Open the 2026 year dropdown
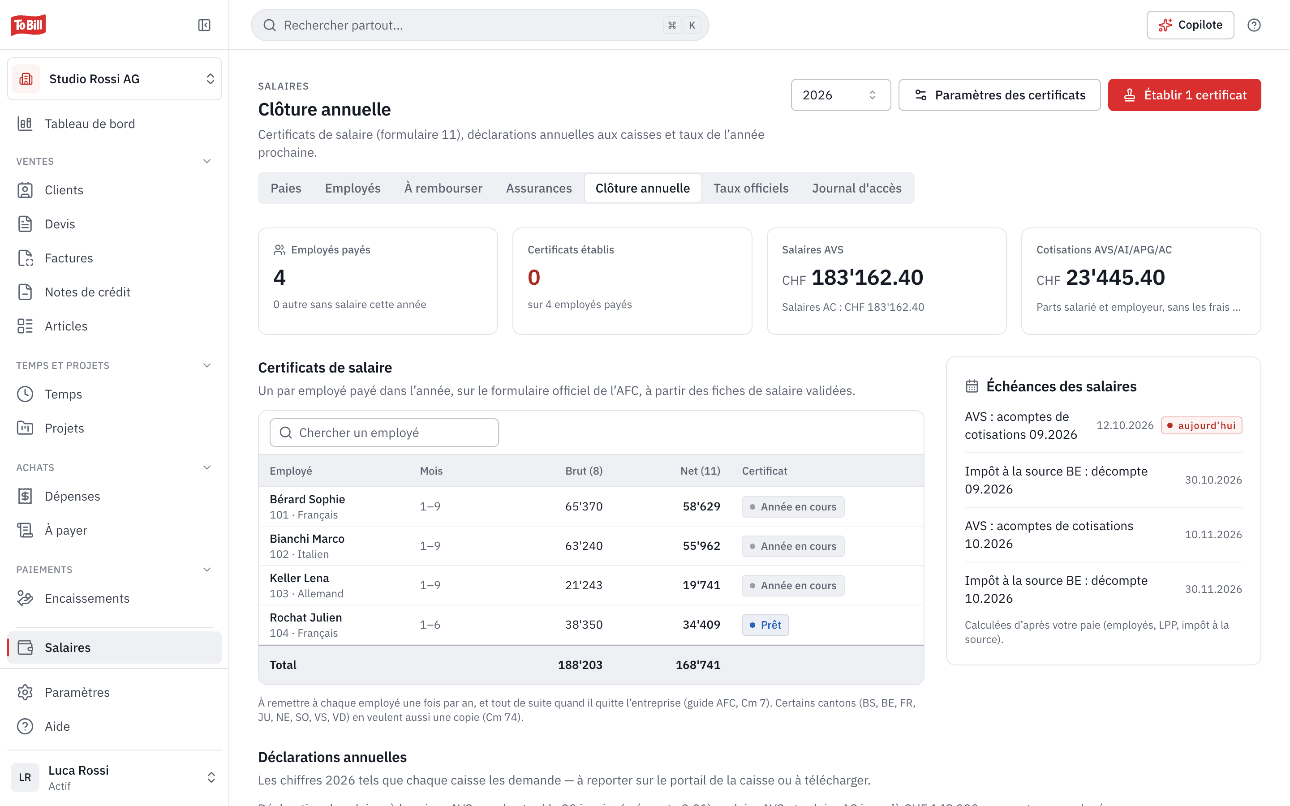The image size is (1290, 806). point(841,95)
